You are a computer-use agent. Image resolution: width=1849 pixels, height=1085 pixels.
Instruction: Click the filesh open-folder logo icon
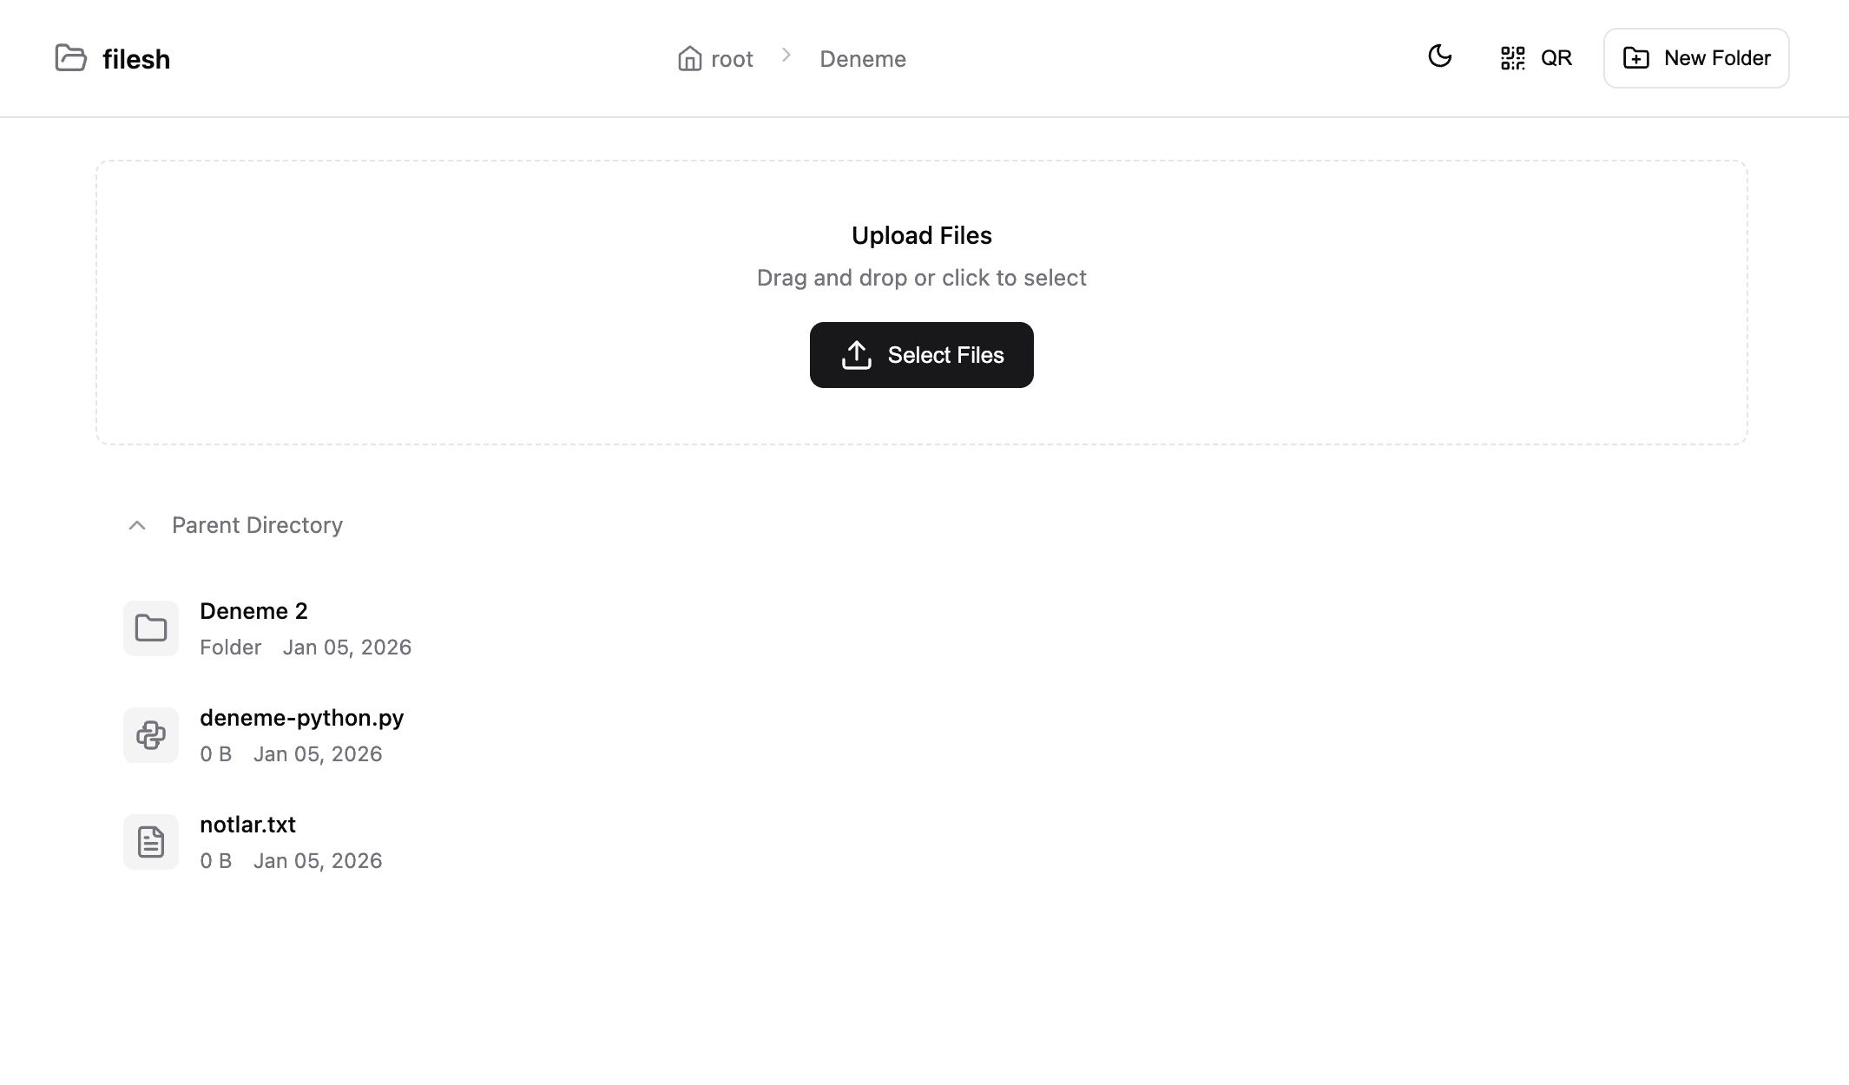(x=71, y=58)
